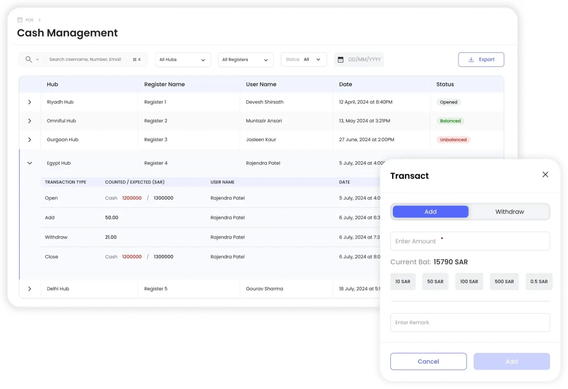Click the Register 4 cell

[x=156, y=163]
